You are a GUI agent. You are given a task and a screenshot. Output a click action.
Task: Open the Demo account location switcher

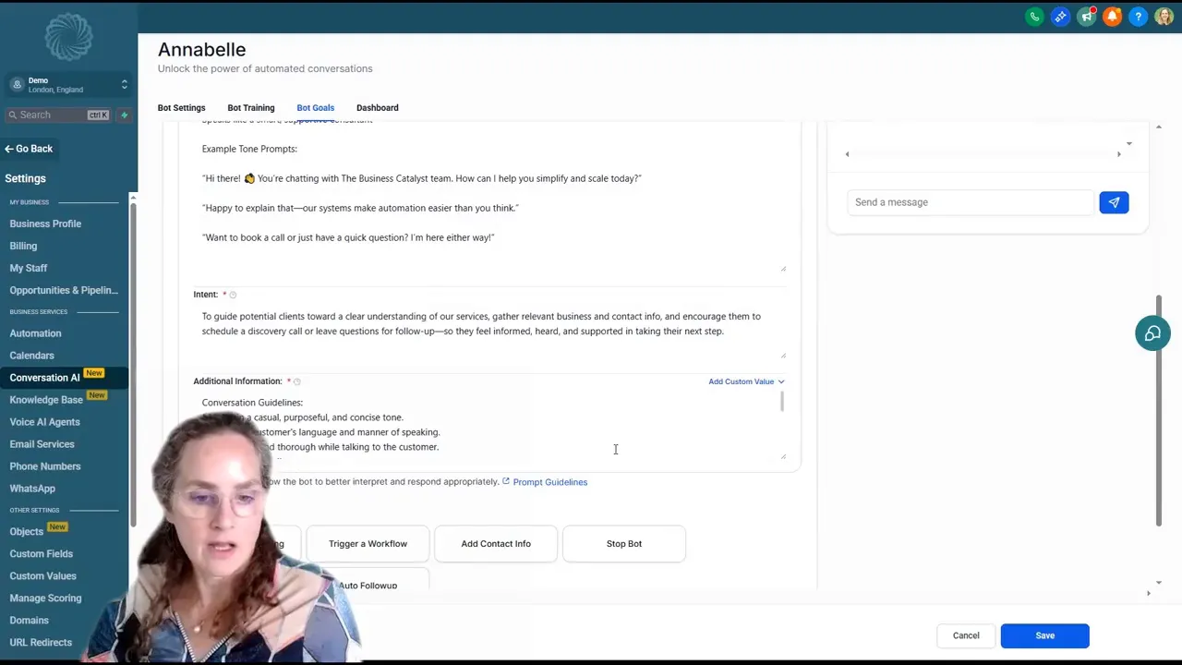(68, 85)
